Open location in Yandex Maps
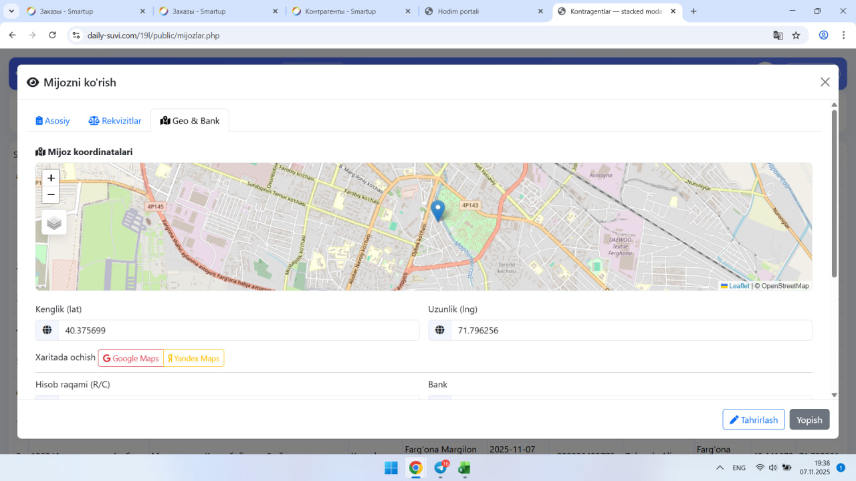 pyautogui.click(x=194, y=358)
